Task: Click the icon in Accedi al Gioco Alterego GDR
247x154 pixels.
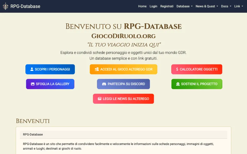Action: [96, 69]
